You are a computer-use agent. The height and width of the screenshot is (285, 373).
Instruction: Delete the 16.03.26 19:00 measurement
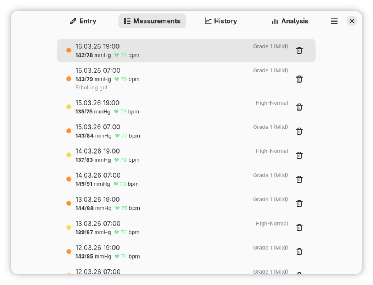coord(299,50)
